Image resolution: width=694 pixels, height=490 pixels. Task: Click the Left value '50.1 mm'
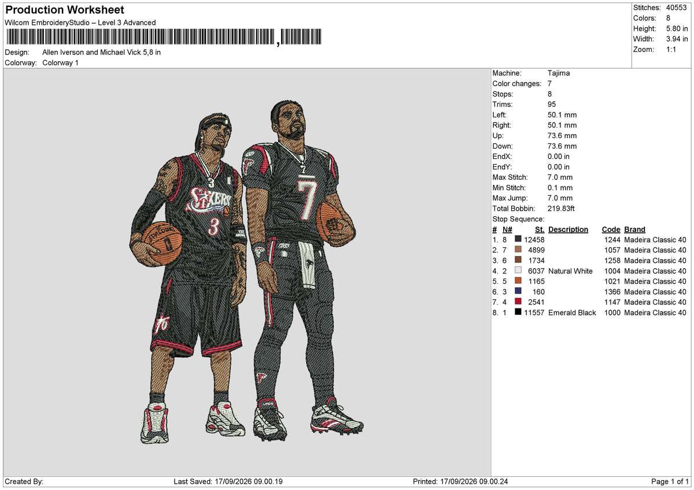coord(562,115)
